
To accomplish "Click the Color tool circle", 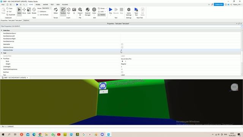I will click(x=94, y=10).
